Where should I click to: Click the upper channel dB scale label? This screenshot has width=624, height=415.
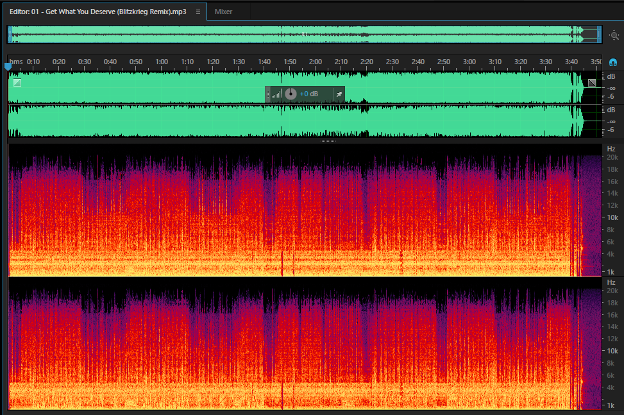(611, 76)
